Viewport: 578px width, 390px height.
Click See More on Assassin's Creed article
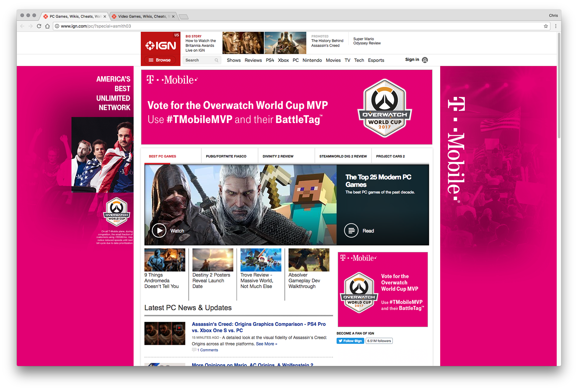point(266,344)
